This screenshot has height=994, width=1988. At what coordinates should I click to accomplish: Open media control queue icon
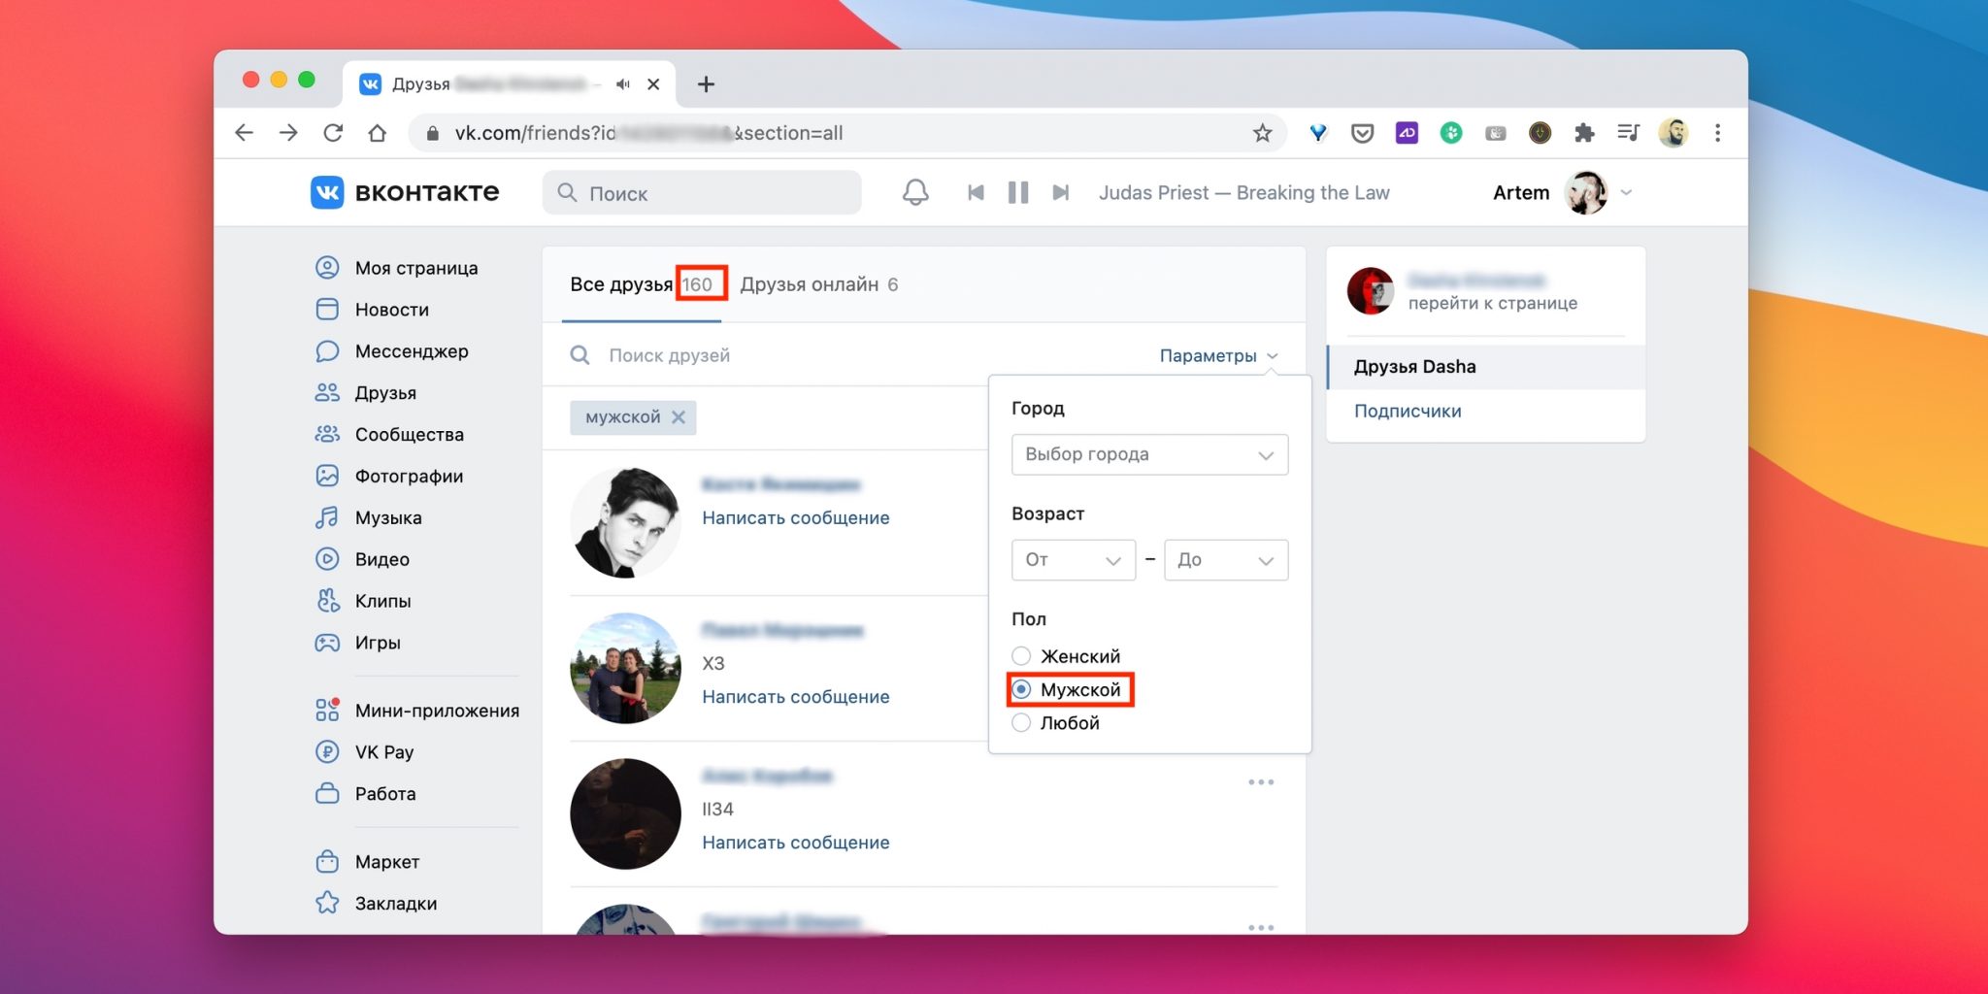pyautogui.click(x=1628, y=133)
